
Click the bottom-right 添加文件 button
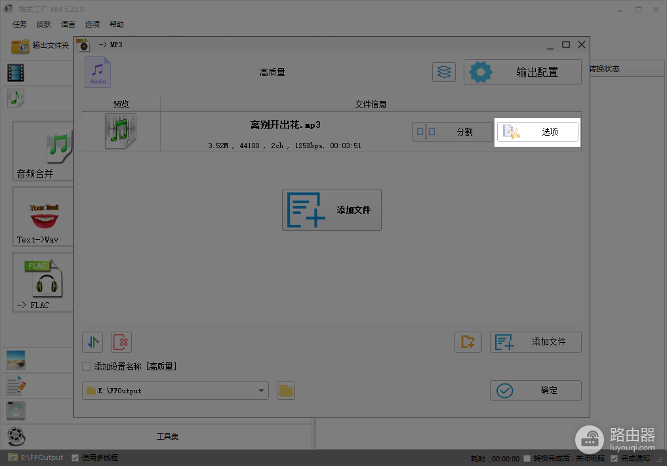click(x=536, y=342)
